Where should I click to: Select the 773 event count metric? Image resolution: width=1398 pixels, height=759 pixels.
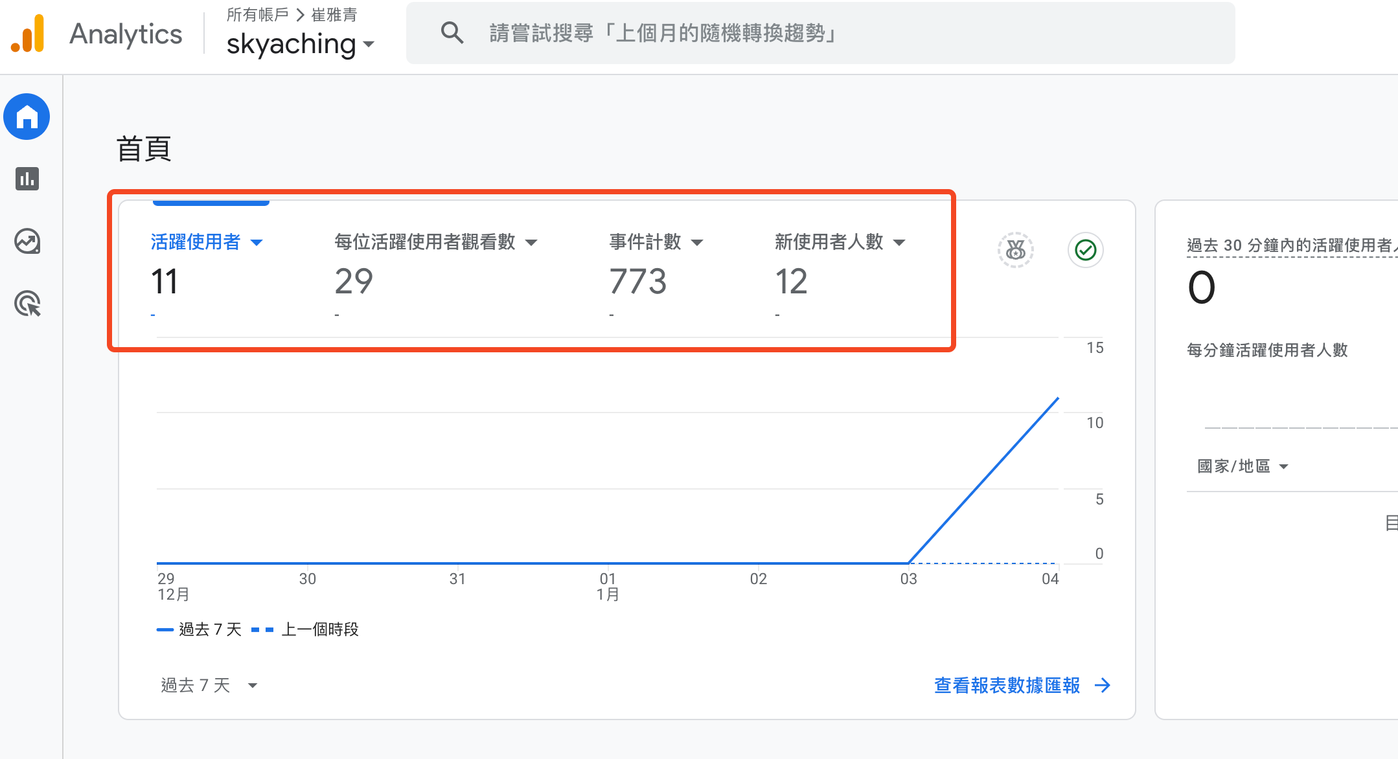click(638, 282)
